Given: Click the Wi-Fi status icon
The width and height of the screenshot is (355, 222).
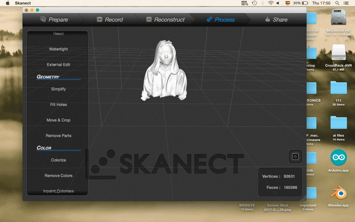Looking at the screenshot, I should click(271, 3).
